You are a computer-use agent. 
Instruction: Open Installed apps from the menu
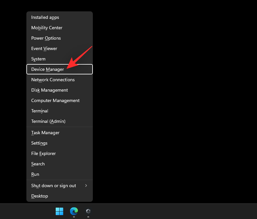[x=45, y=17]
